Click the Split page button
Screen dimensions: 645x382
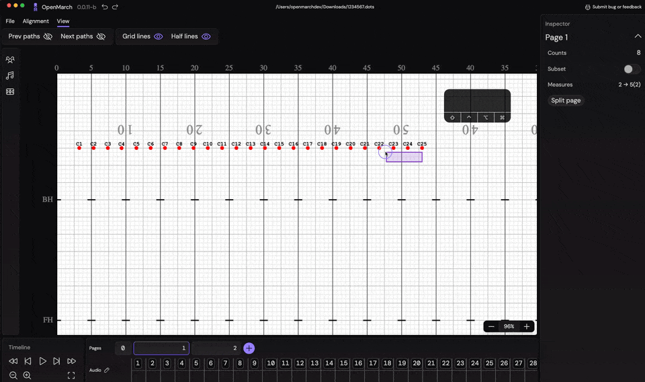pos(566,100)
